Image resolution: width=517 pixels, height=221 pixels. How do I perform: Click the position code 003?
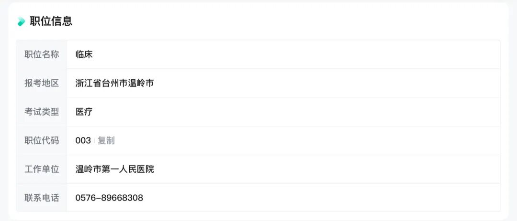point(83,140)
